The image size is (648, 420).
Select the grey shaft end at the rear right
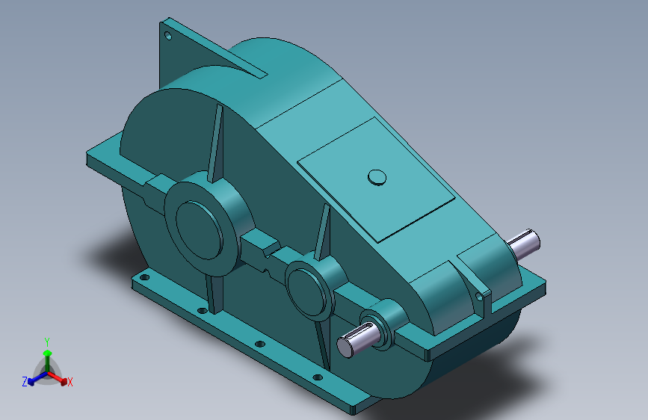coord(524,244)
